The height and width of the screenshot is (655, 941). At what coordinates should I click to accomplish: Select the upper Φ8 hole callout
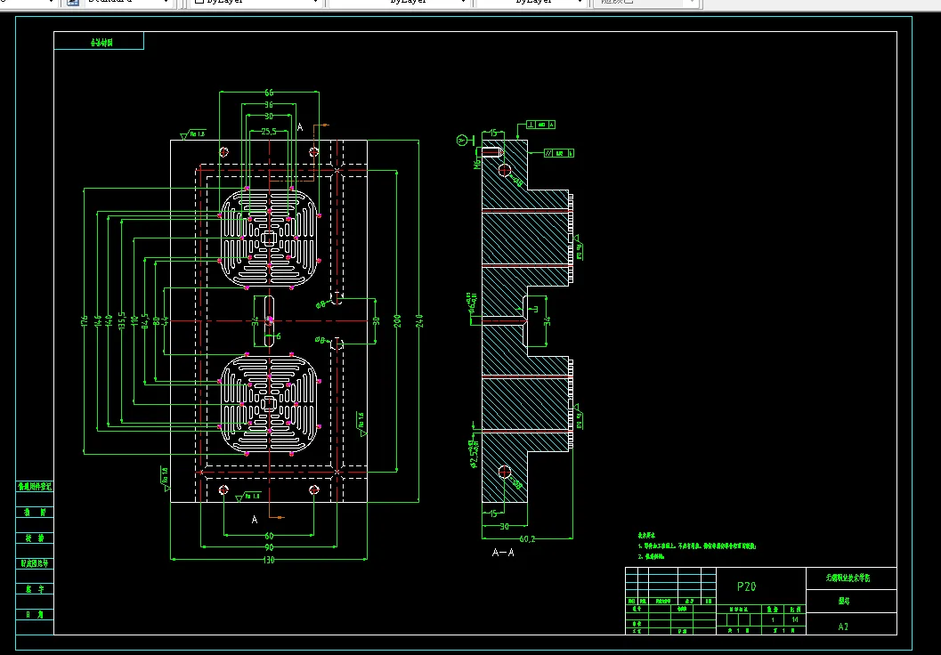point(321,304)
